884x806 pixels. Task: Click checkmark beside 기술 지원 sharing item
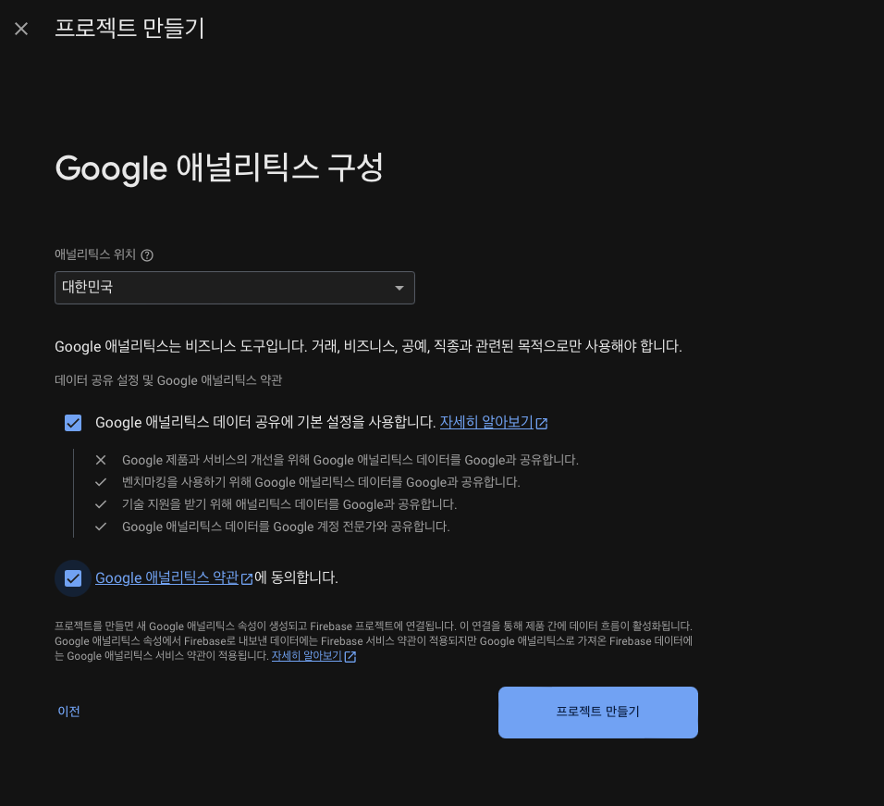tap(101, 504)
